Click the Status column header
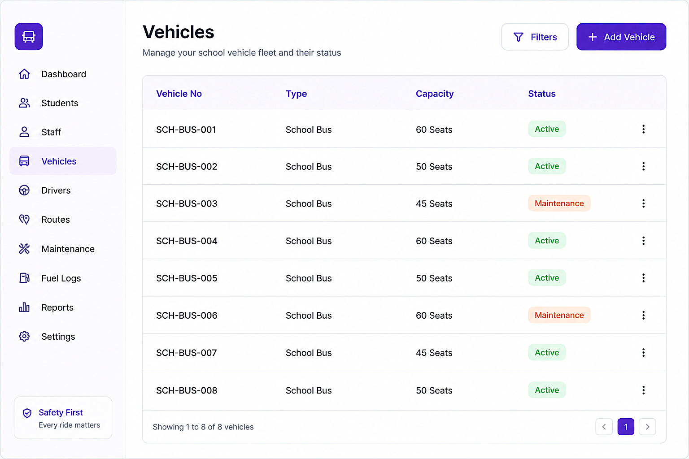The width and height of the screenshot is (689, 459). pyautogui.click(x=542, y=94)
